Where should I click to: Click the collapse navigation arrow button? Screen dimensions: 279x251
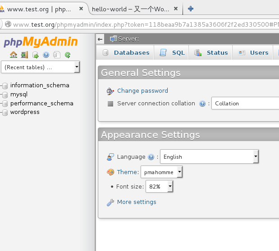point(100,39)
